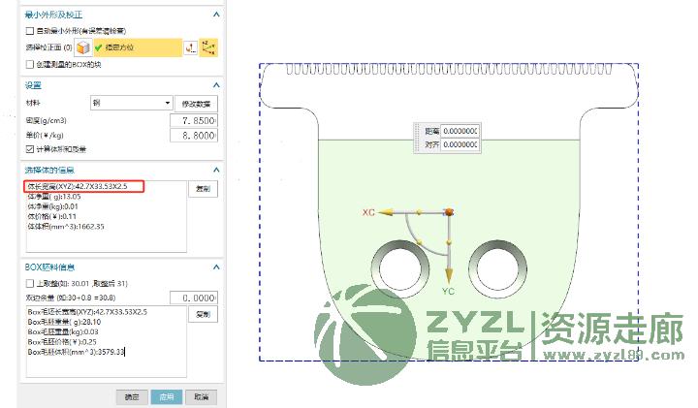Viewport: 698px width, 408px height.
Task: Enable 自动最小外形 checkbox
Action: pos(29,31)
